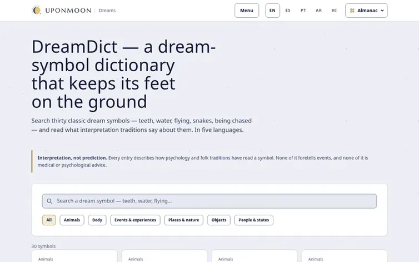The height and width of the screenshot is (262, 419).
Task: Filter by Places & nature category
Action: click(x=183, y=220)
